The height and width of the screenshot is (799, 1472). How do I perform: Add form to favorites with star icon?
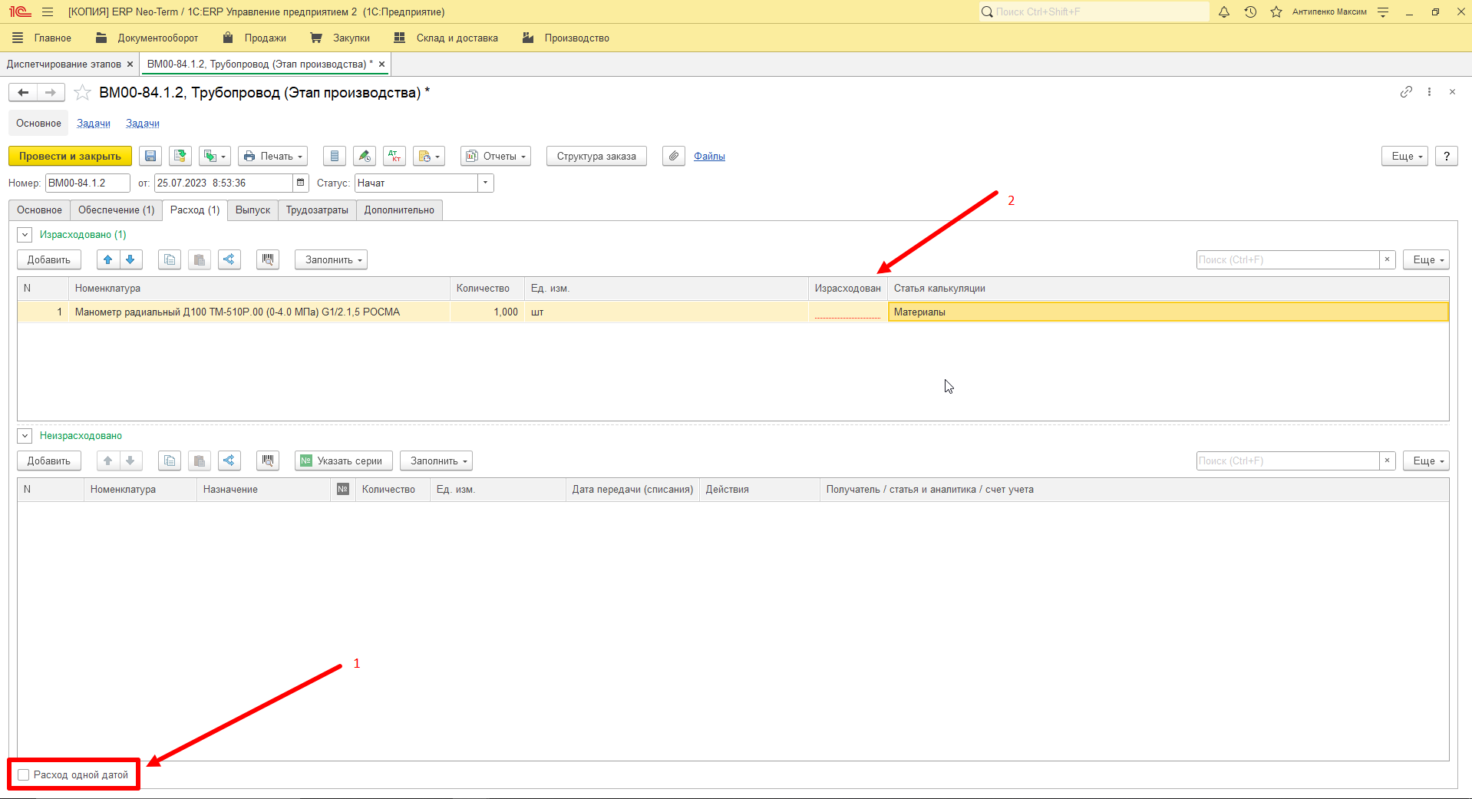click(82, 93)
